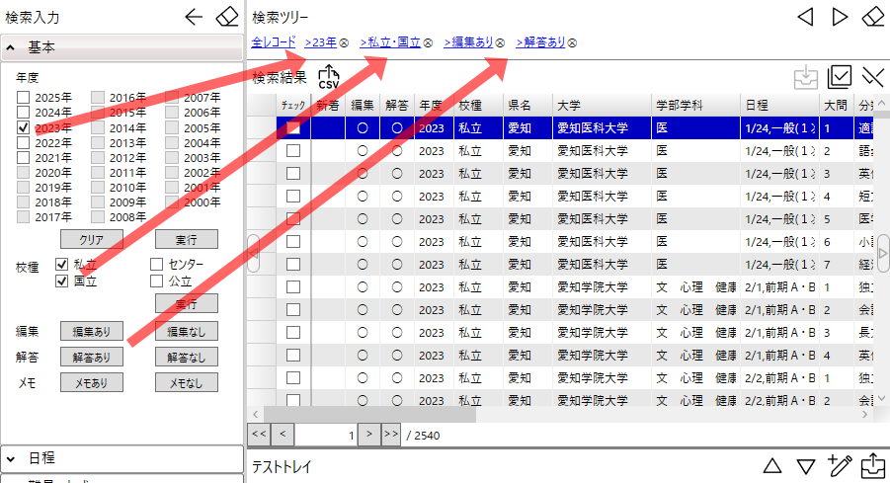The image size is (890, 483).
Task: Click the left triangle in 検索ツリー header
Action: coord(805,17)
